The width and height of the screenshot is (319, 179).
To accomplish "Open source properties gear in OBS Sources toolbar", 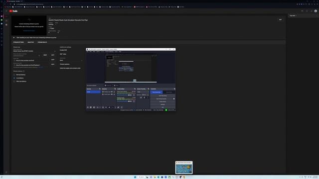I will click(109, 107).
